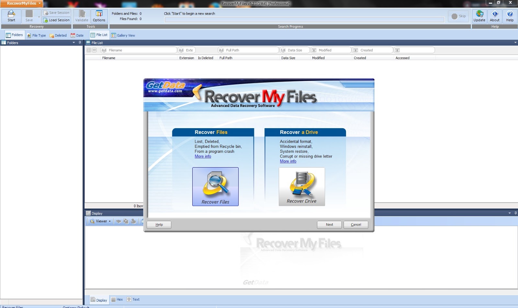Click the Update globe icon
The width and height of the screenshot is (518, 308).
pyautogui.click(x=479, y=16)
